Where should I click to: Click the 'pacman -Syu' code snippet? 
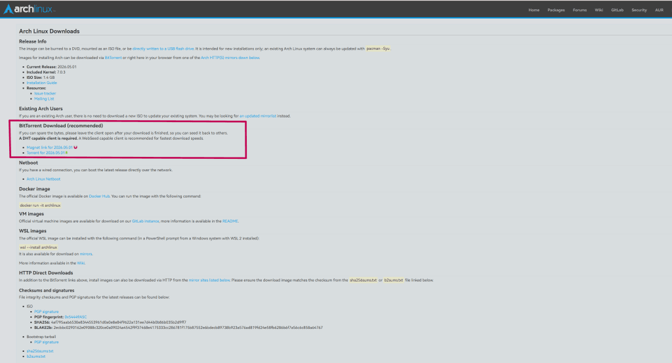click(378, 49)
